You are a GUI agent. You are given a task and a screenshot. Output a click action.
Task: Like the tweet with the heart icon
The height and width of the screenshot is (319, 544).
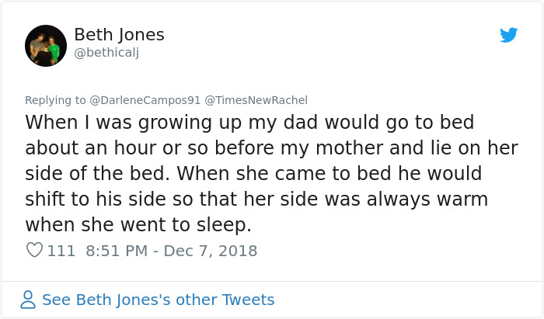point(34,251)
